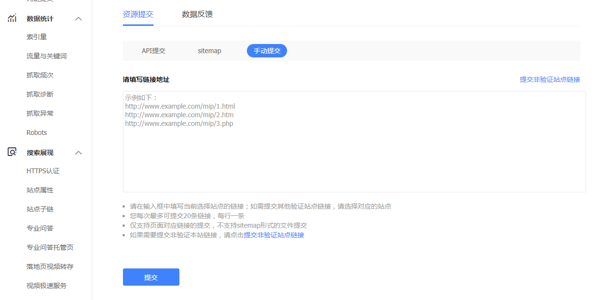Switch to the 数据反馈 tab

197,14
